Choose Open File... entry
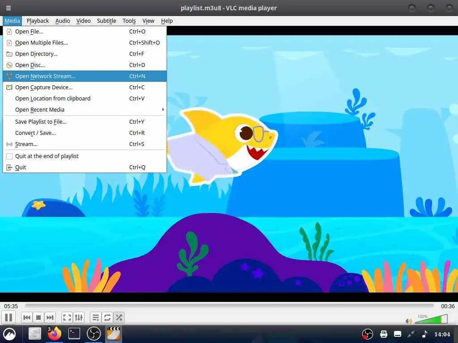This screenshot has height=343, width=458. click(x=85, y=32)
